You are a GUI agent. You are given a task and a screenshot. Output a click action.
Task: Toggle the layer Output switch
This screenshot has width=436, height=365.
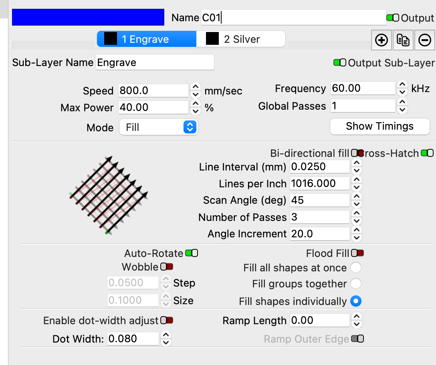point(393,18)
